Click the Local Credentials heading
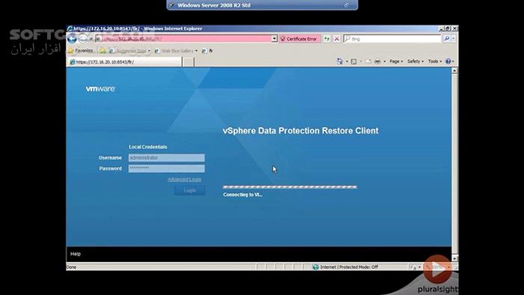524x295 pixels. (x=148, y=147)
